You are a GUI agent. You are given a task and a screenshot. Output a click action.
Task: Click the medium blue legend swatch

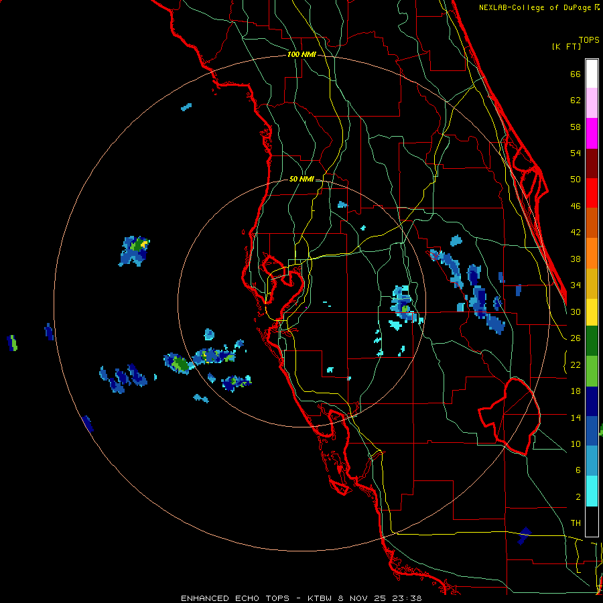(592, 431)
